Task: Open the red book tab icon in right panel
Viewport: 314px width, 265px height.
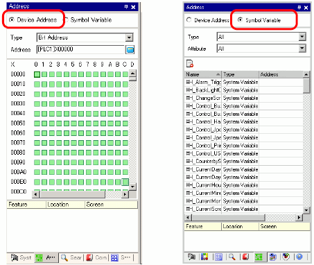Action: 245,257
